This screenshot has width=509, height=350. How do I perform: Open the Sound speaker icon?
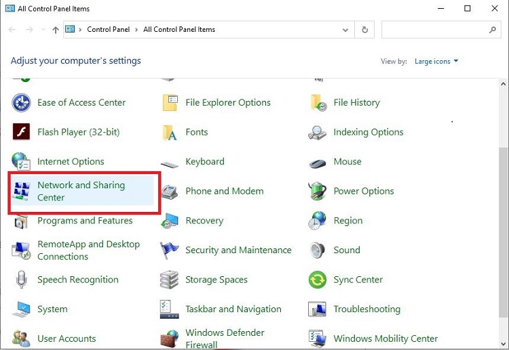coord(317,250)
